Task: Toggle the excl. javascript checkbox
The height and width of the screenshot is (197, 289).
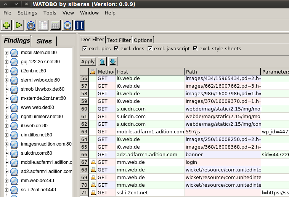Action: click(x=150, y=49)
